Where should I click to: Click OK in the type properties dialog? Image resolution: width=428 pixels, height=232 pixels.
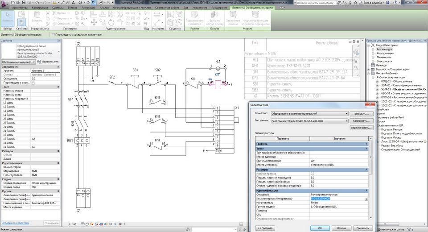click(x=320, y=228)
